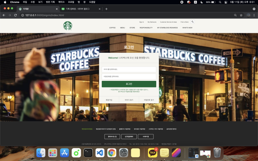The image size is (258, 161).
Task: Click the 아이디 찾기 link
Action: pos(129,100)
